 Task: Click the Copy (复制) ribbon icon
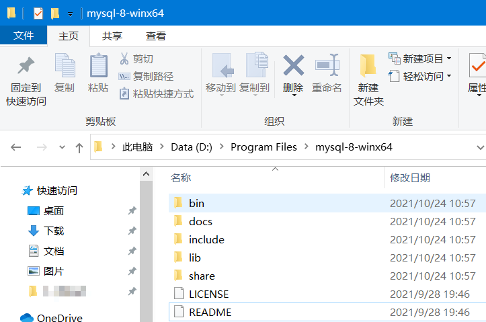click(65, 65)
